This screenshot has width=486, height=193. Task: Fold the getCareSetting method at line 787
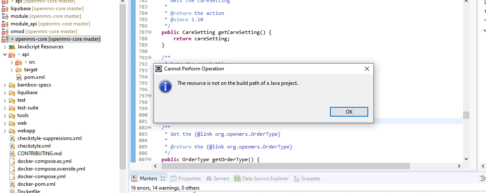pyautogui.click(x=150, y=32)
